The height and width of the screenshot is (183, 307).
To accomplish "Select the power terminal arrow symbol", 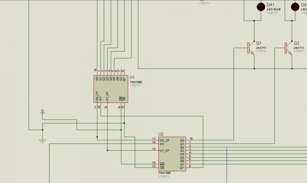I will 43,111.
